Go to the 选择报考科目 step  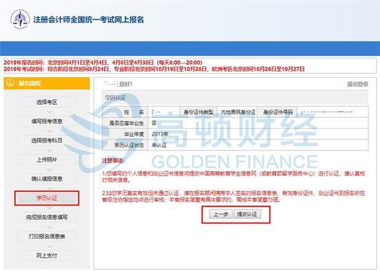[46, 141]
